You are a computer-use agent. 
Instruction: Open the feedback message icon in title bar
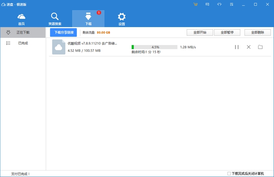point(207,4)
